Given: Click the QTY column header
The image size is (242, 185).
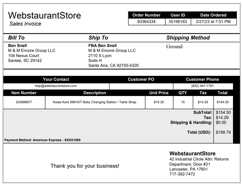Looking at the screenshot, I should coord(183,93).
